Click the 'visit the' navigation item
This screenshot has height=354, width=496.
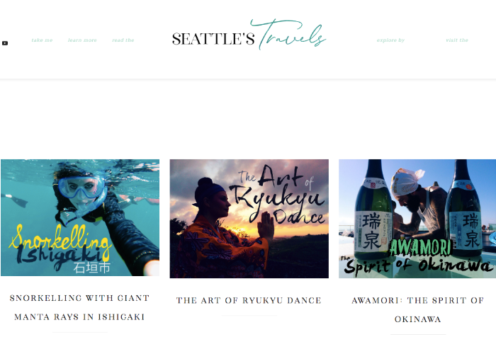point(457,40)
